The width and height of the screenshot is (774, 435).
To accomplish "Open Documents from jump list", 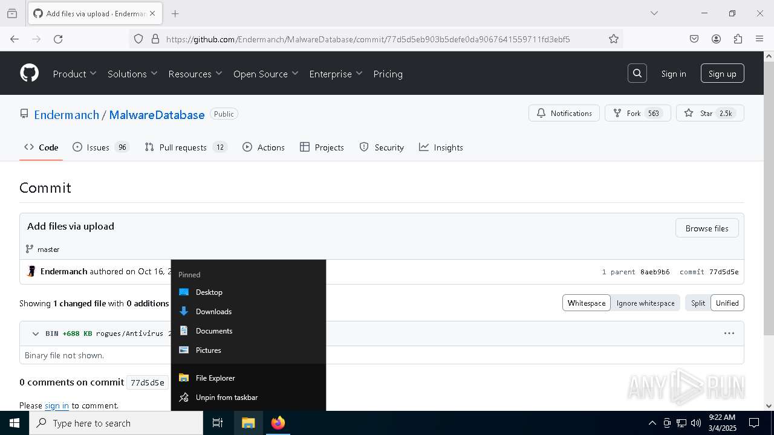I will (x=249, y=330).
